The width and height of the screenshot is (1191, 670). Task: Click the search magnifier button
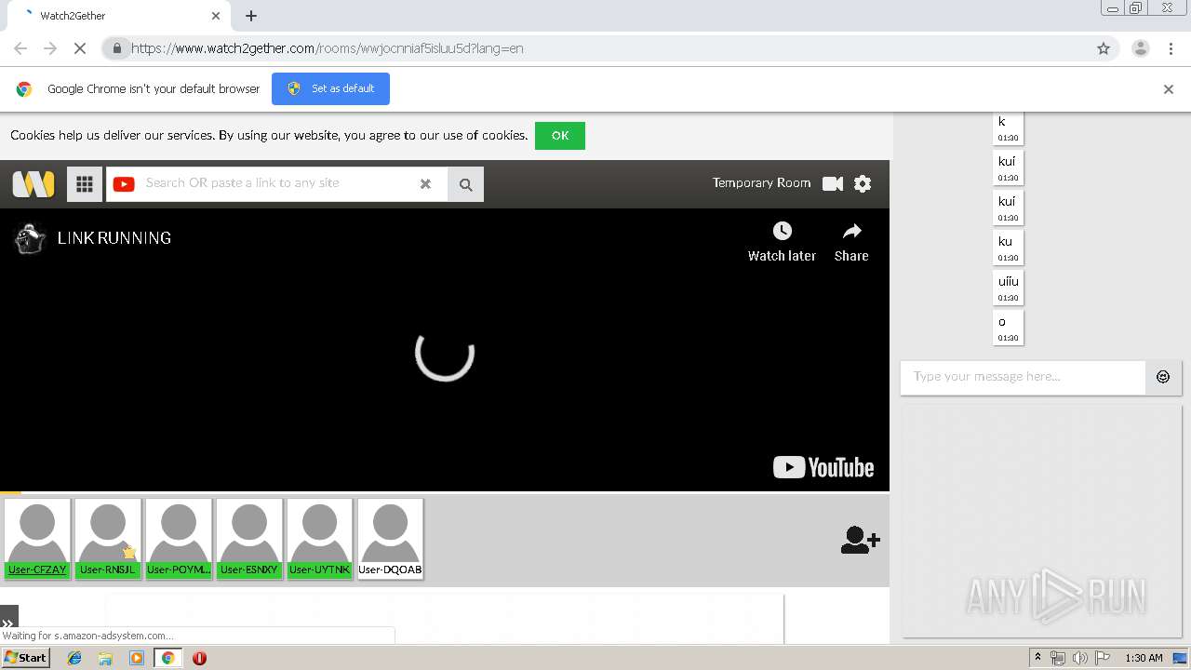[x=465, y=184]
